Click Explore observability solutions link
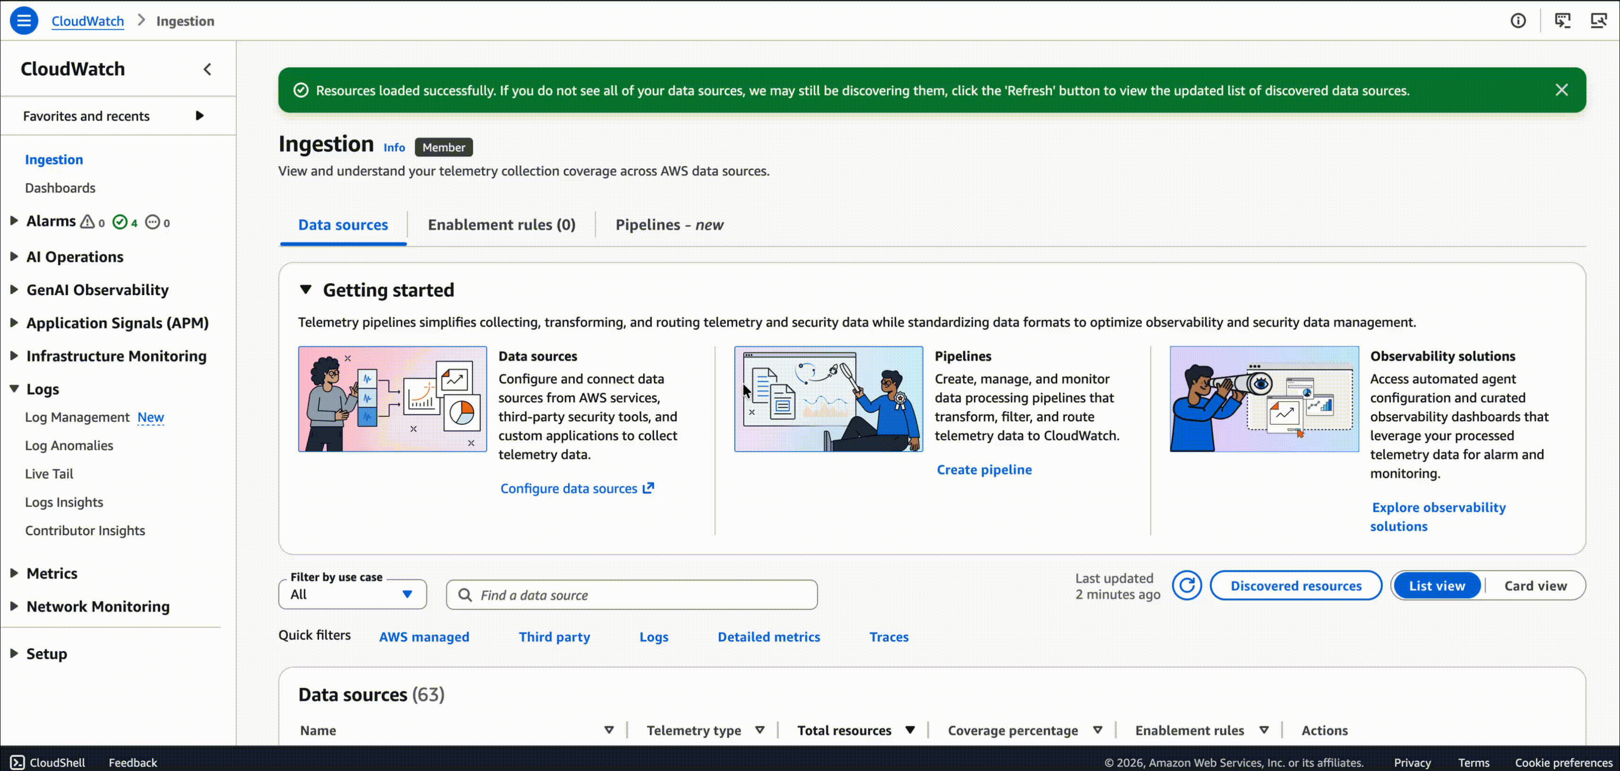 pyautogui.click(x=1438, y=517)
